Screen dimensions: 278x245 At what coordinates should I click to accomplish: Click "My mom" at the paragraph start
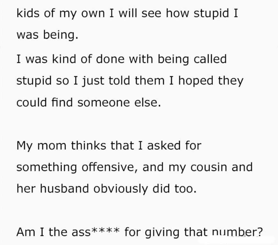click(x=42, y=146)
